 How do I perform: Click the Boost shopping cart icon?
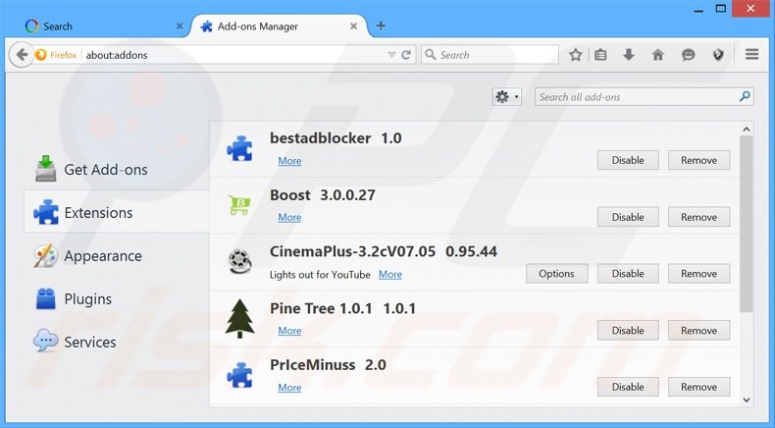tap(239, 205)
